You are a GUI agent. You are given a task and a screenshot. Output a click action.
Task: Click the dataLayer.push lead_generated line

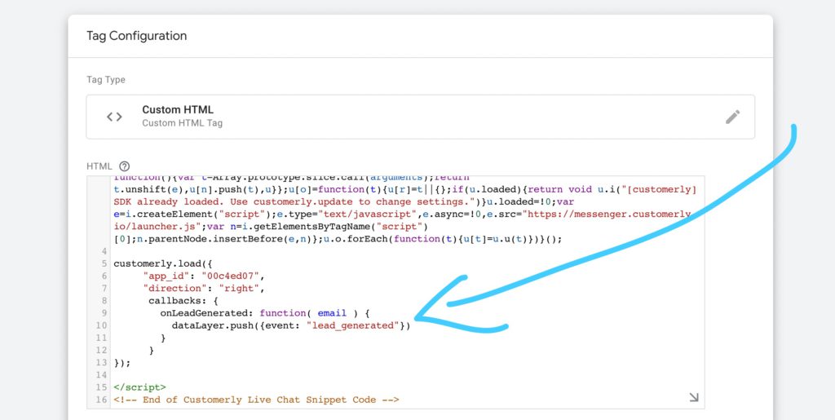(x=291, y=325)
